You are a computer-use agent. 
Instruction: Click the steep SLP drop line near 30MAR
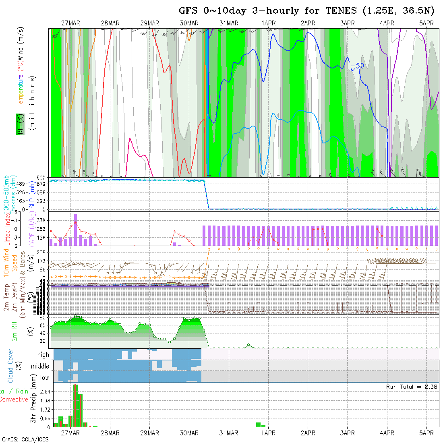click(x=206, y=195)
